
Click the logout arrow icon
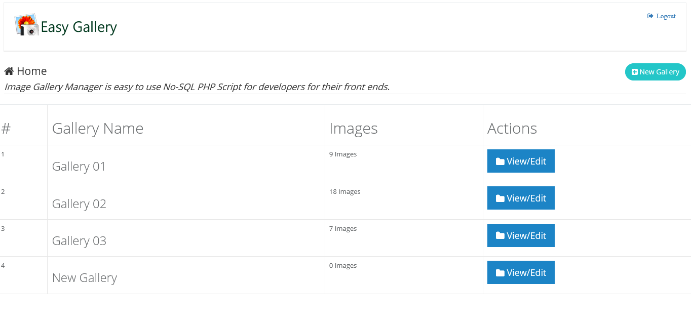[x=650, y=16]
